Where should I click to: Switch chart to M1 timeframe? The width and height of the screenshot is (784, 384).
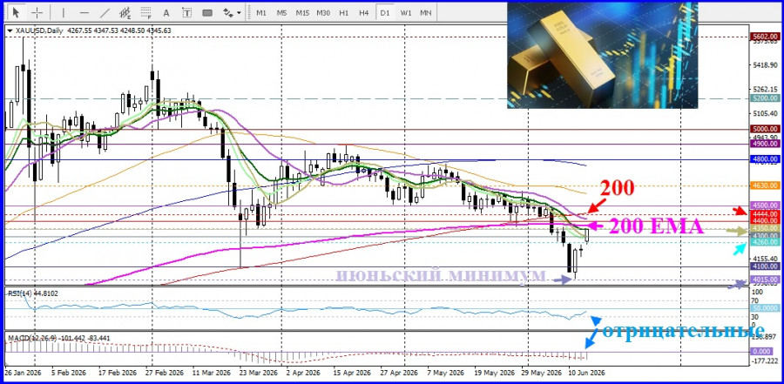tap(261, 13)
